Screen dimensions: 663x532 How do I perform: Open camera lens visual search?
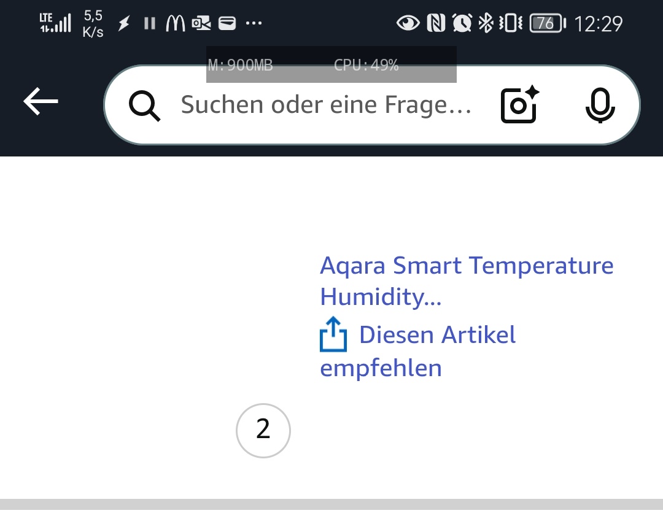pos(520,104)
